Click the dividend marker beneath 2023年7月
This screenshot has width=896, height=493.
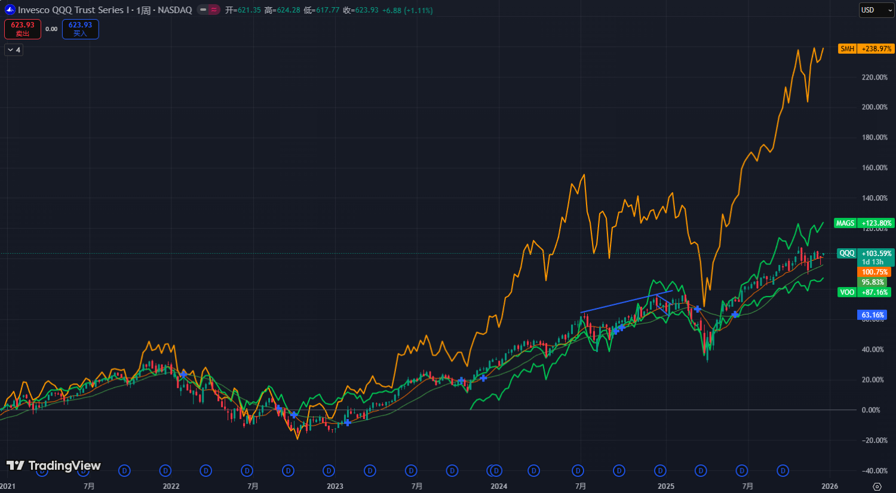411,471
